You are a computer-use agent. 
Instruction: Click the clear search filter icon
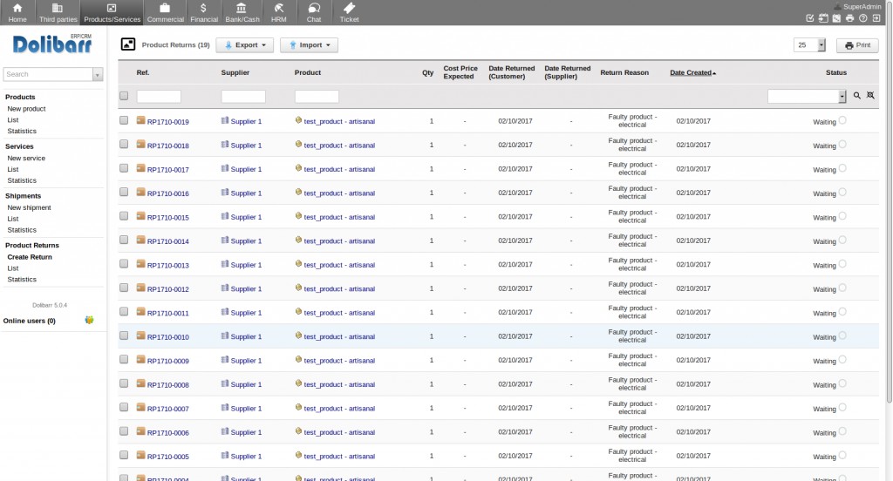click(870, 96)
